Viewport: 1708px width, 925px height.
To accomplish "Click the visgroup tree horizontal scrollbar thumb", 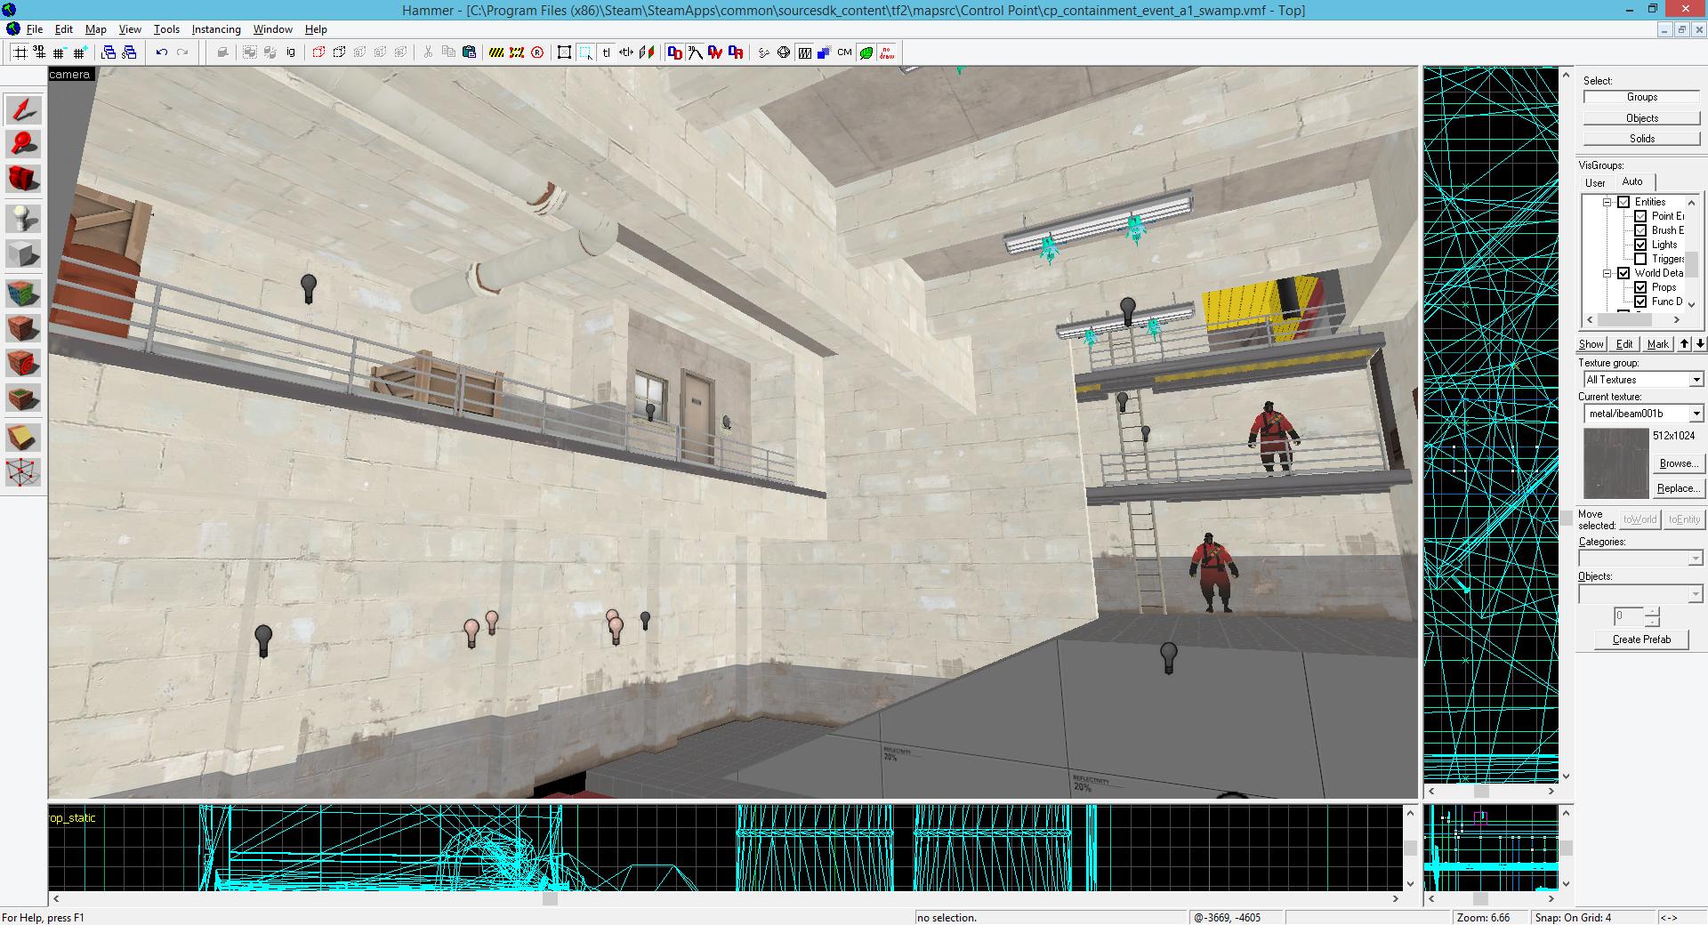I will coord(1623,319).
